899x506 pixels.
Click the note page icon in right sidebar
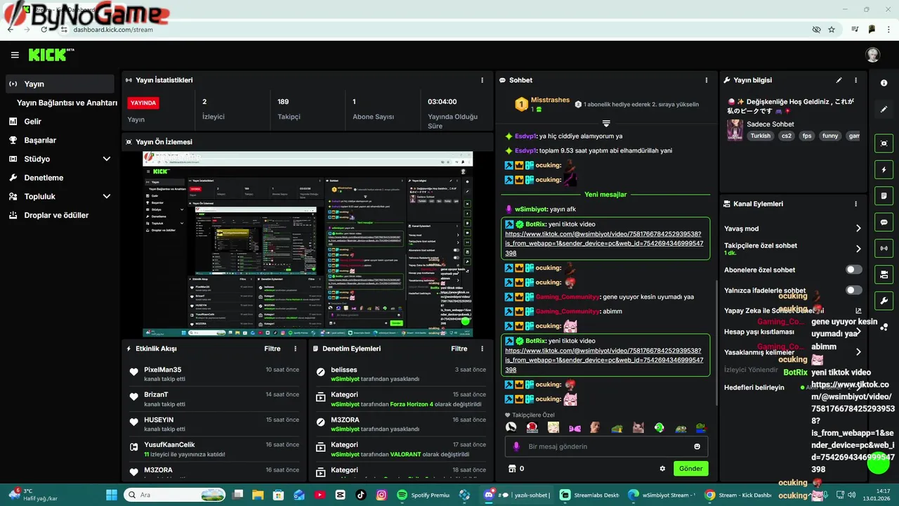click(884, 195)
